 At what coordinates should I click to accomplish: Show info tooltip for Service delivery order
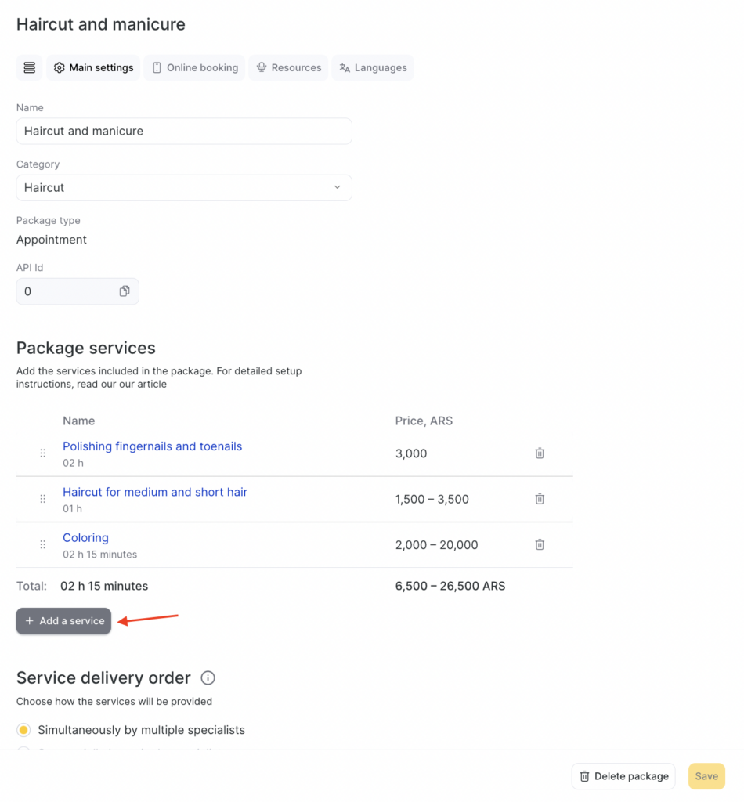click(x=208, y=678)
